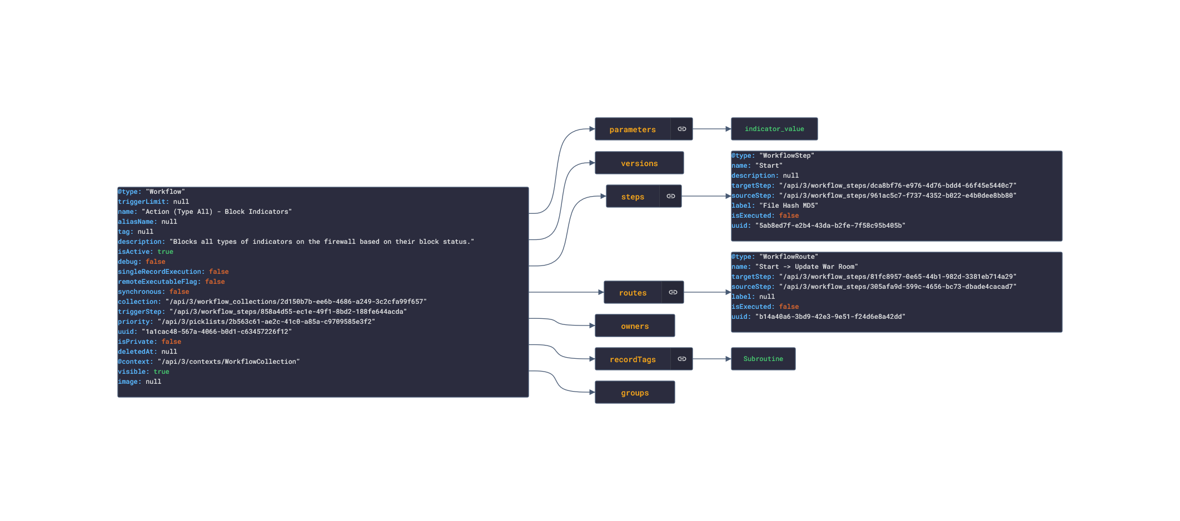Click targetStep path in WorkflowStep card
This screenshot has width=1180, height=521.
(898, 186)
